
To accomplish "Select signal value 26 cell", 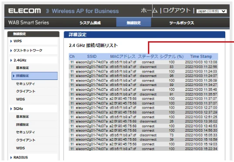I will 171,121.
